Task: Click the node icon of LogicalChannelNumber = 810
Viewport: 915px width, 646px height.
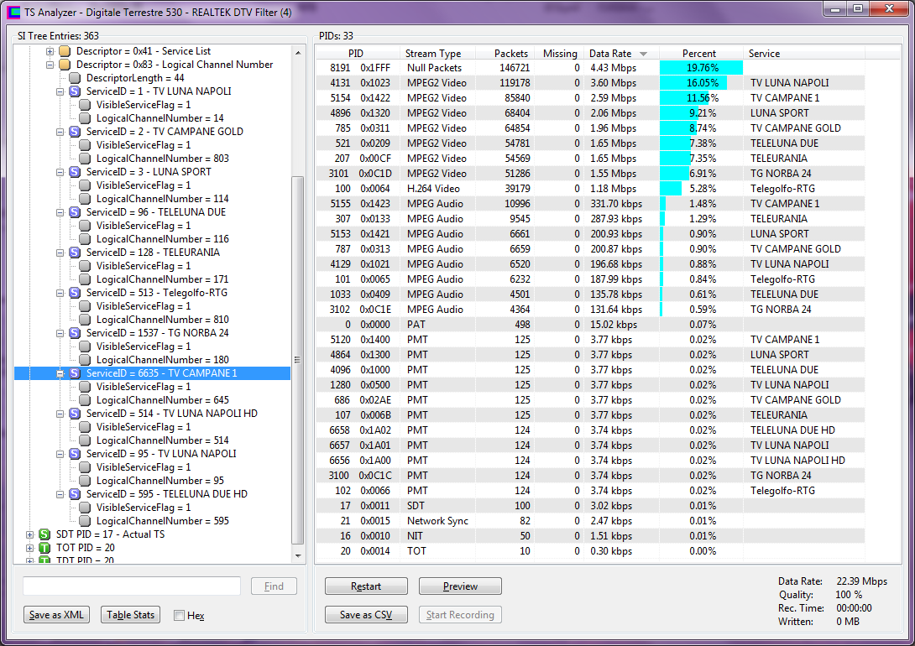Action: [85, 320]
